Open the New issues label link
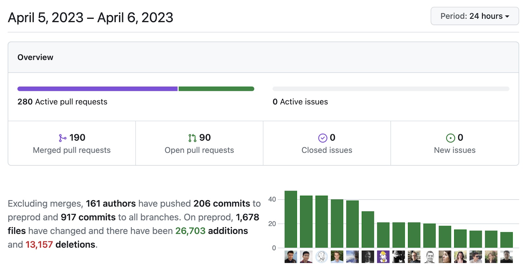Screen dimensions: 528x271 [454, 150]
